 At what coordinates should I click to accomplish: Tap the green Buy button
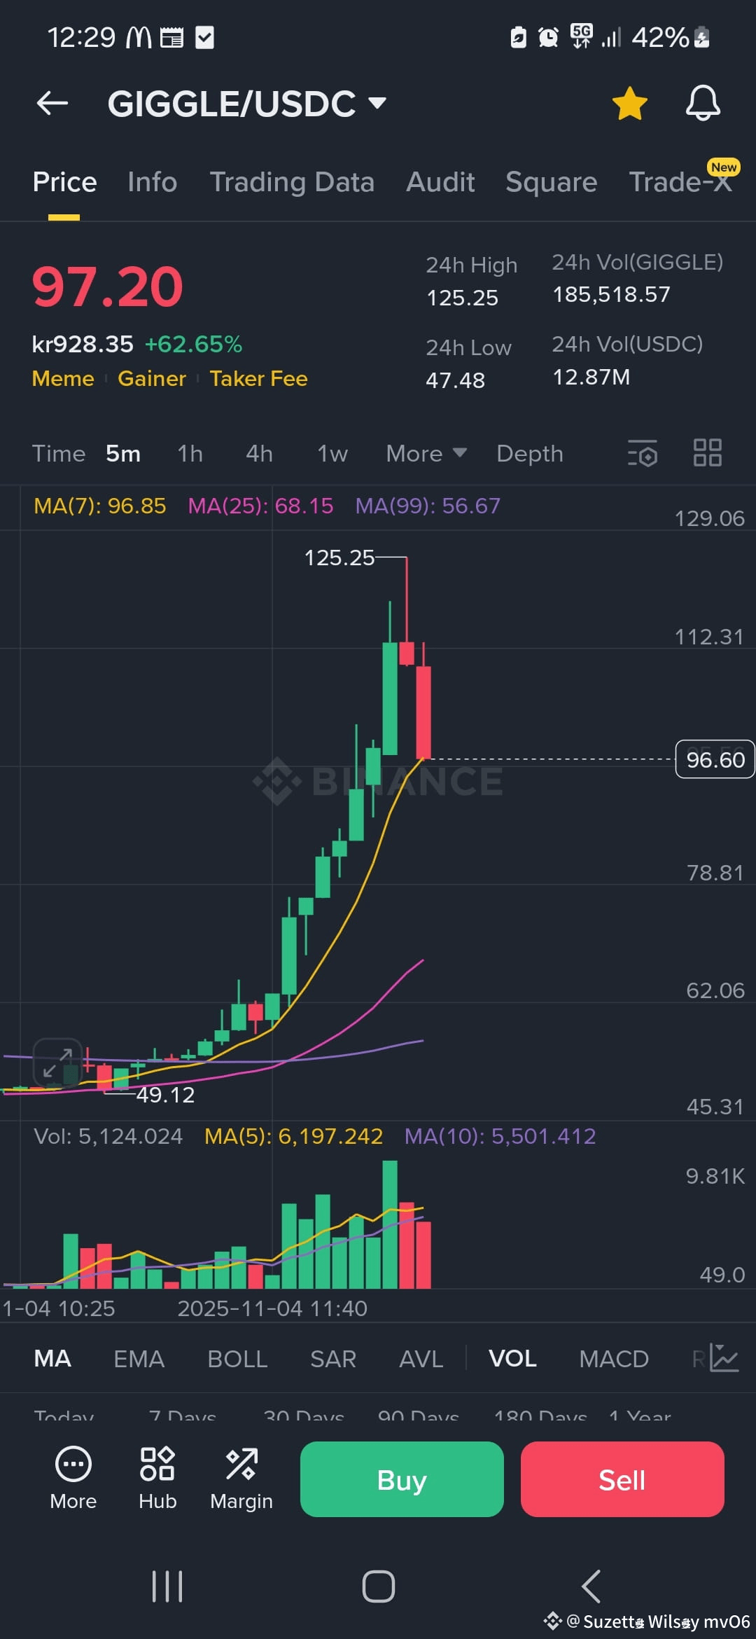coord(402,1479)
